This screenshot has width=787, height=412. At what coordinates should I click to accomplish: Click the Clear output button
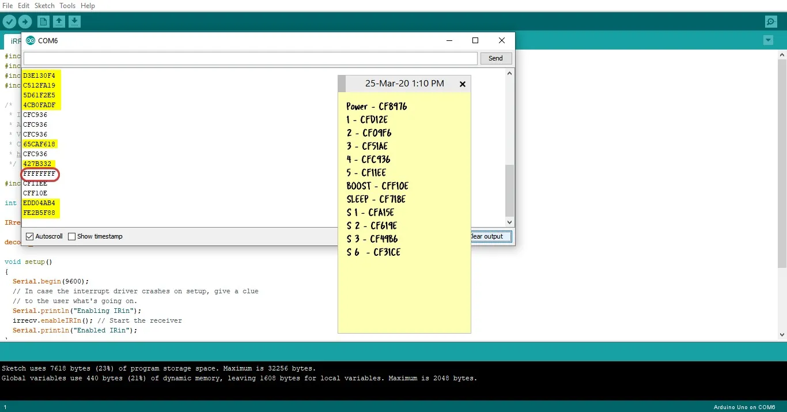487,236
